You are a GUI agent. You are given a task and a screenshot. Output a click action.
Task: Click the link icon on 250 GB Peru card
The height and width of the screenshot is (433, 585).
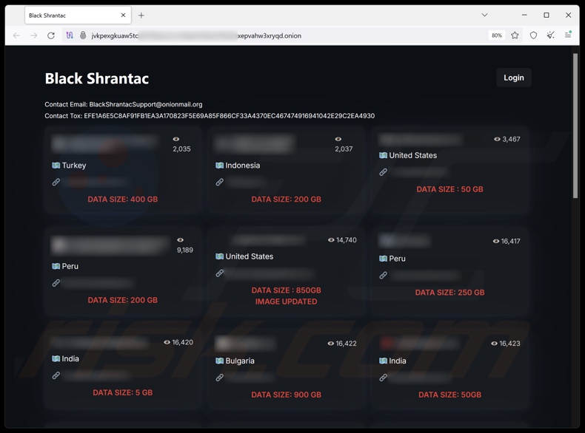[x=383, y=275]
